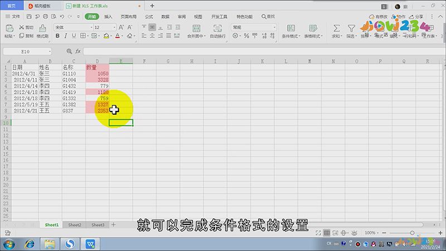Open the zoom percentage 100% dropdown

pyautogui.click(x=371, y=233)
